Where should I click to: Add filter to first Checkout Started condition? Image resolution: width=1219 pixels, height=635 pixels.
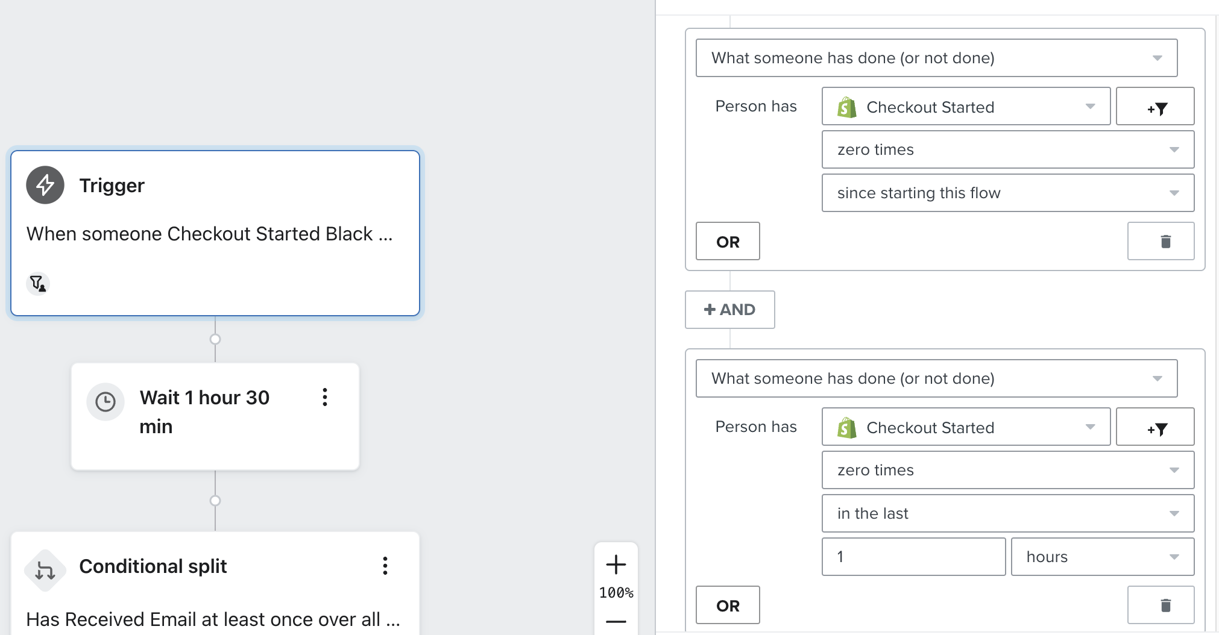coord(1154,107)
